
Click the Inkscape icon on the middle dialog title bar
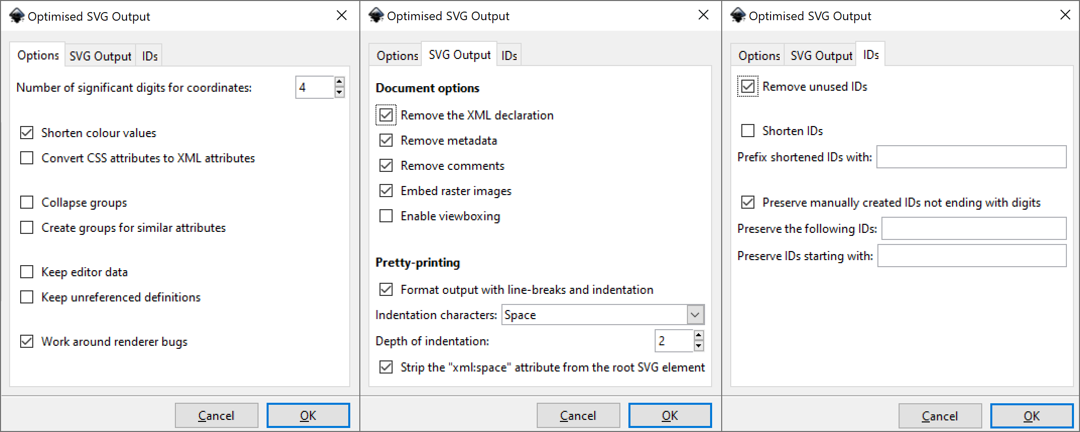click(376, 16)
